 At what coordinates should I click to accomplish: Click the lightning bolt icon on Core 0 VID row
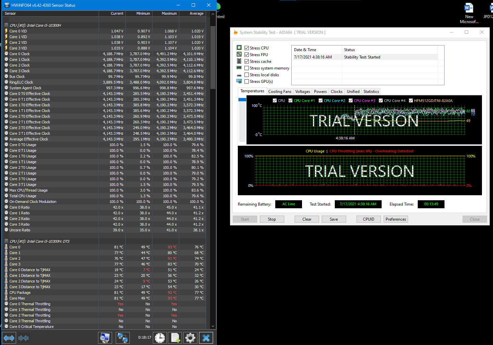6,31
